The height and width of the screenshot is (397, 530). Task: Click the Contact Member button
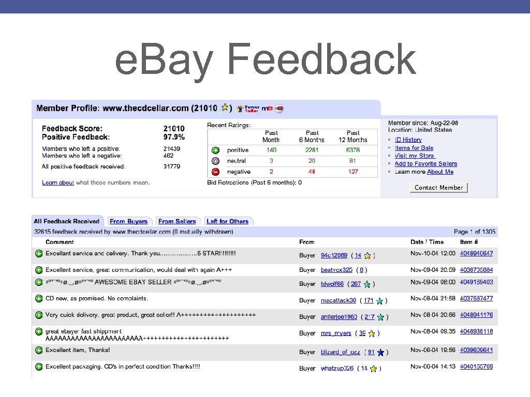439,188
